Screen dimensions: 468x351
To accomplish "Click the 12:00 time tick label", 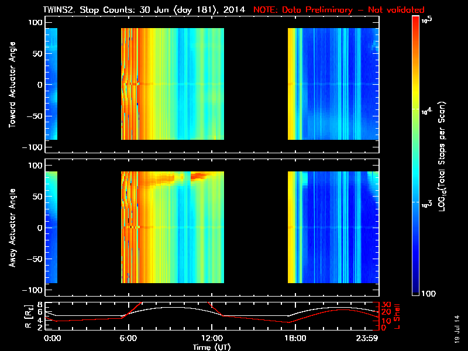I will point(211,339).
